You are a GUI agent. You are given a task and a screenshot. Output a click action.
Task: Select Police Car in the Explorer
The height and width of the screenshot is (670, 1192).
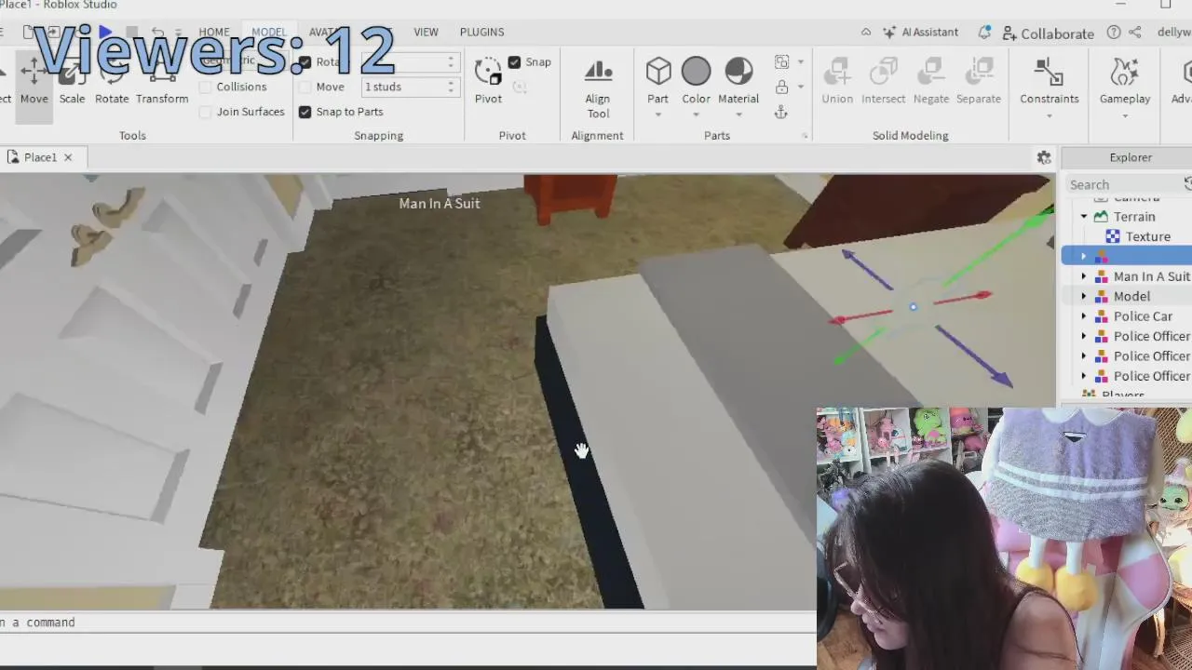pyautogui.click(x=1143, y=316)
